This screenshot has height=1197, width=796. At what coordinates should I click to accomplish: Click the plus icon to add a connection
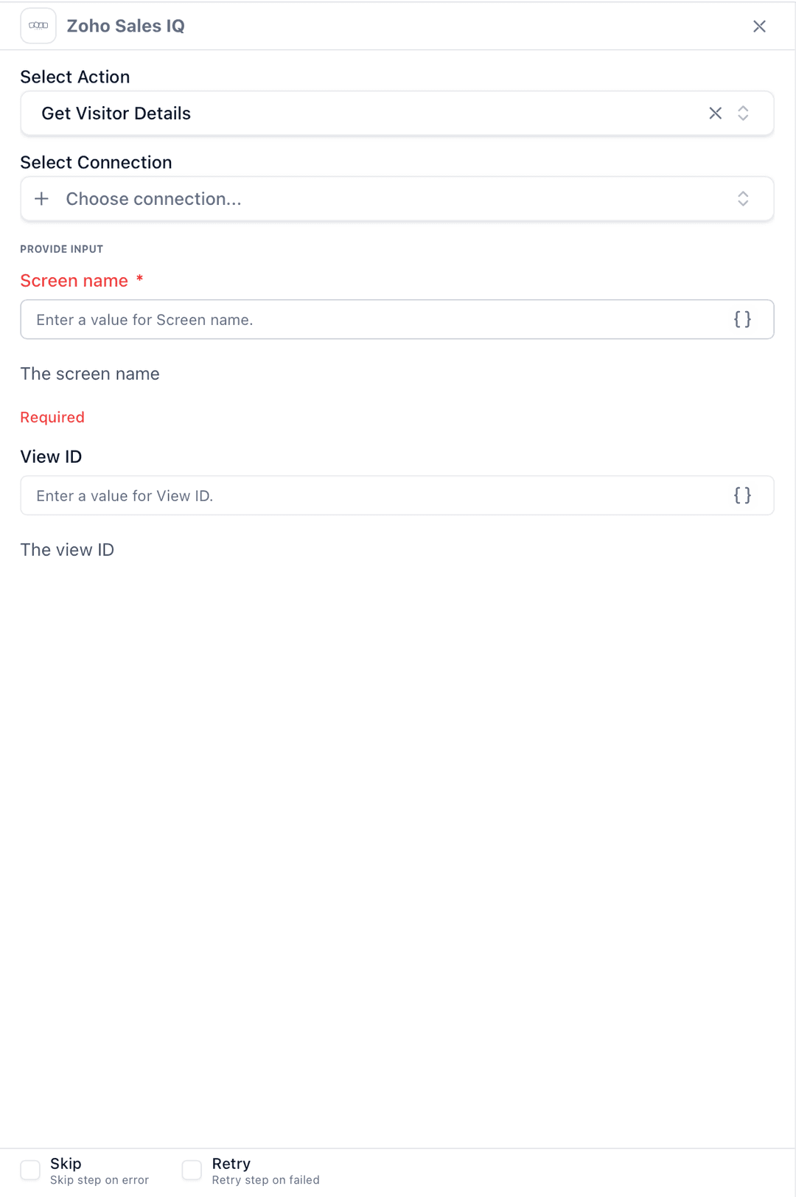[42, 198]
